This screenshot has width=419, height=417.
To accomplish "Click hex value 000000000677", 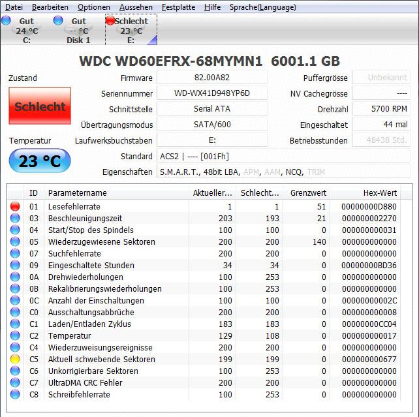I will pos(369,360).
